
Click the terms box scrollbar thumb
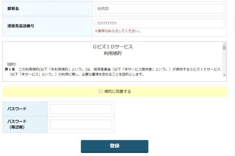[x=224, y=48]
